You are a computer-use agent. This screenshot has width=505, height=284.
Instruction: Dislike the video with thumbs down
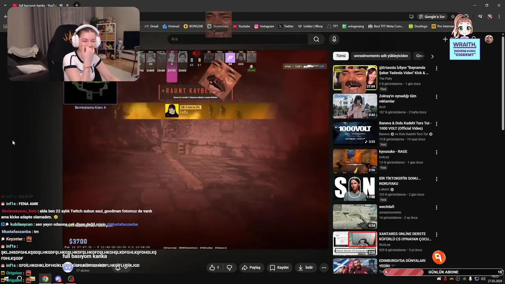[229, 267]
